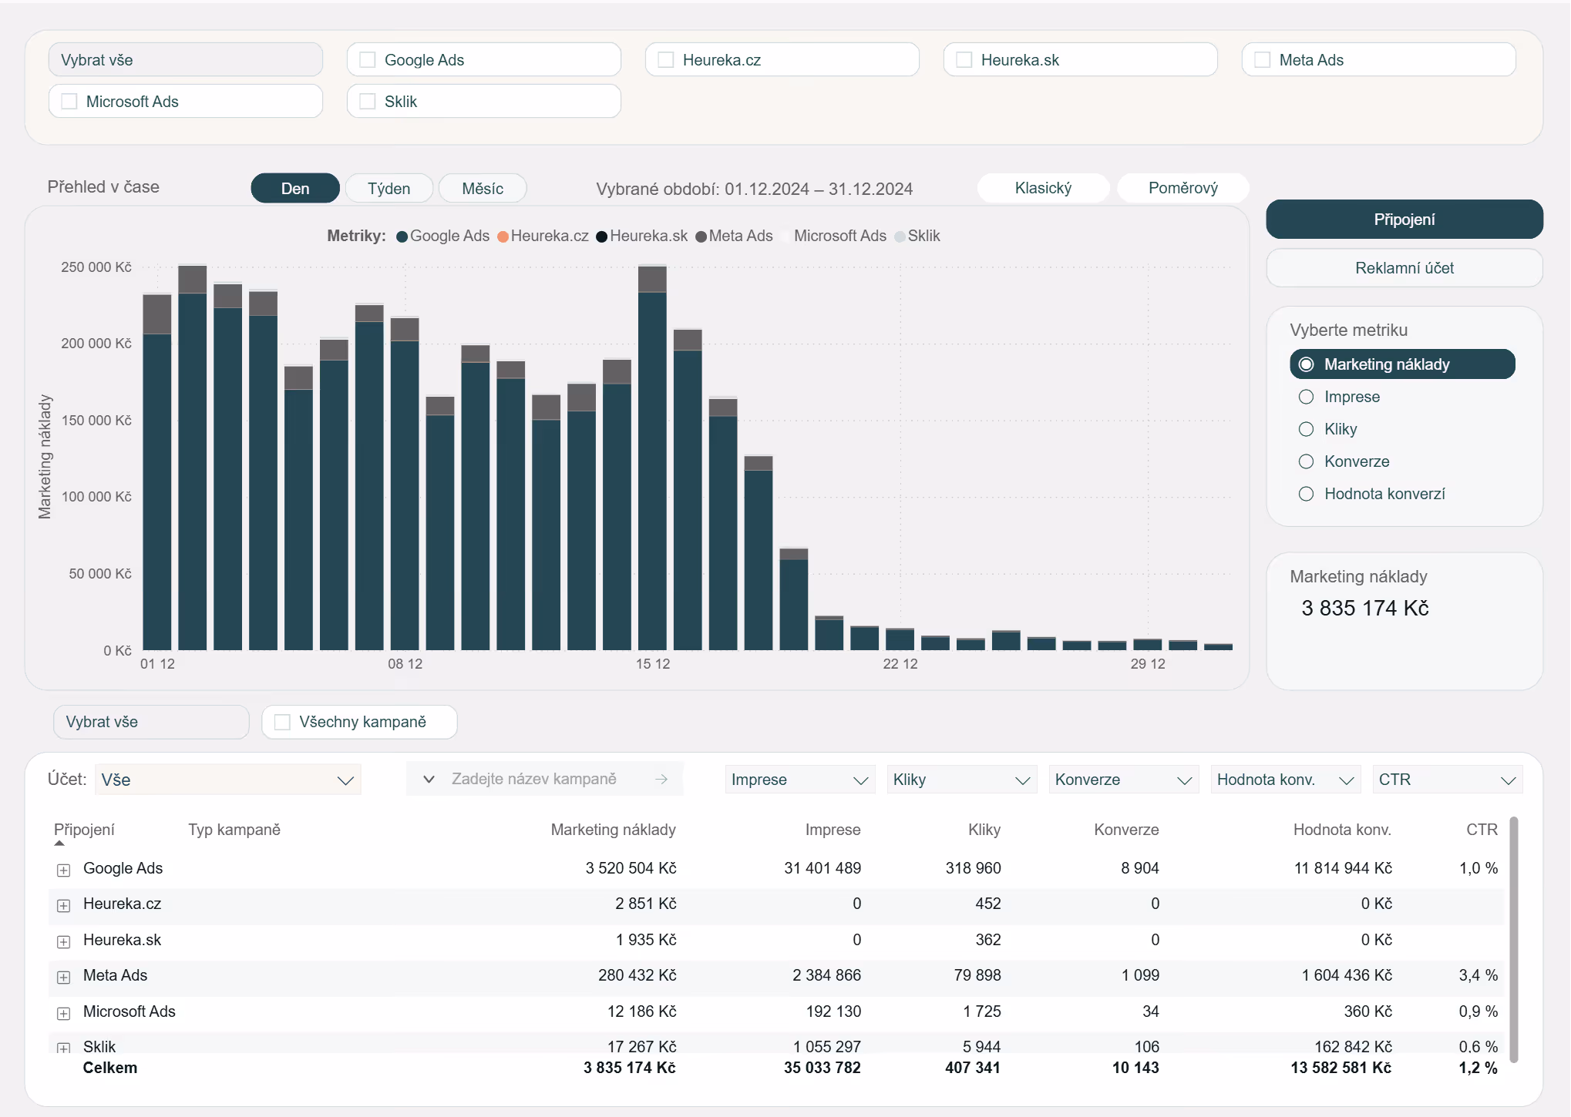
Task: Expand the Heureka.cz table row
Action: pos(64,905)
